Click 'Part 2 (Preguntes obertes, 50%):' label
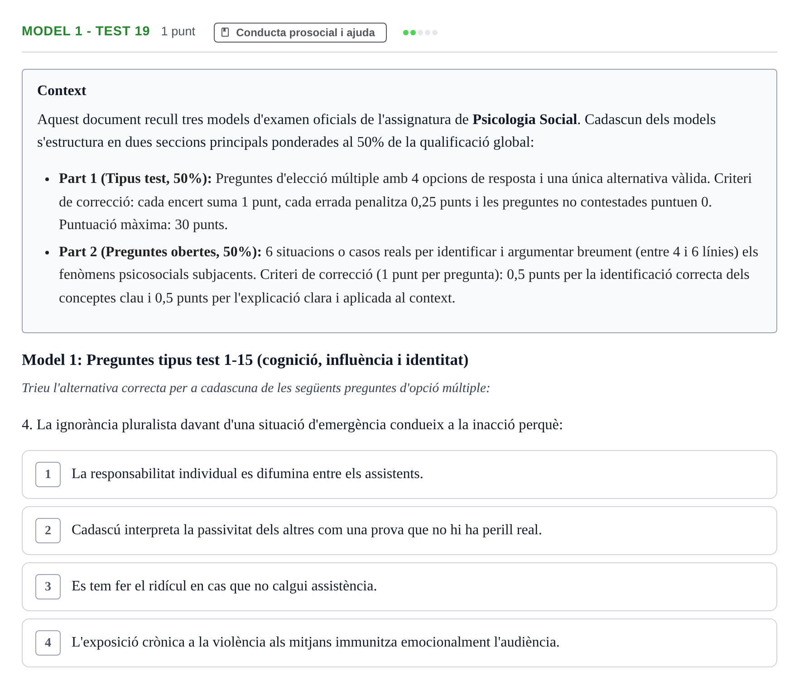Viewport: 799px width, 690px height. click(160, 252)
